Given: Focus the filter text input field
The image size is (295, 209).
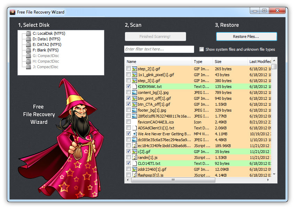Looking at the screenshot, I should pos(159,49).
